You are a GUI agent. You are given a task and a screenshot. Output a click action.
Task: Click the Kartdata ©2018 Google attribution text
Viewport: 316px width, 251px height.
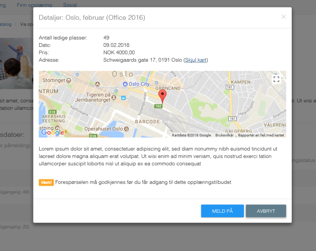pyautogui.click(x=191, y=135)
